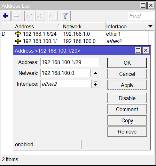Open the comment toolbar icon
The height and width of the screenshot is (166, 156).
[53, 16]
